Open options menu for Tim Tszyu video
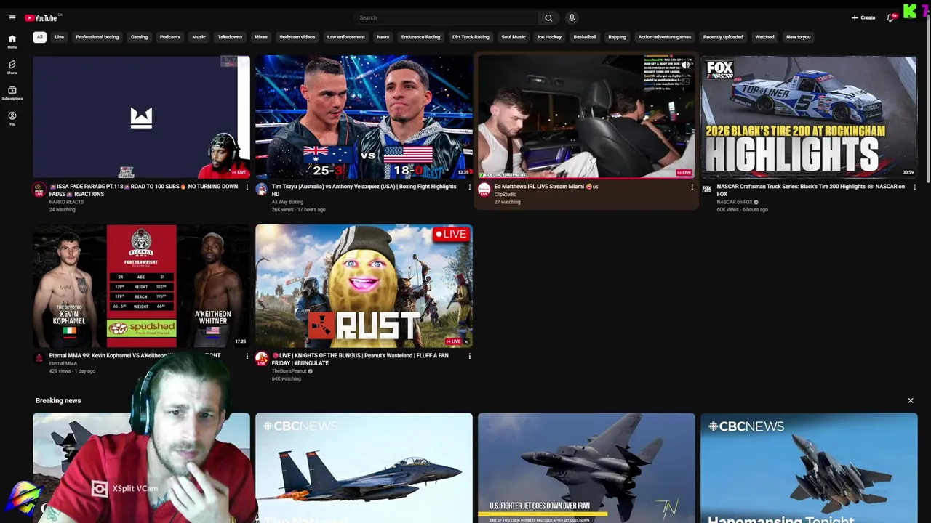This screenshot has height=523, width=931. [469, 187]
